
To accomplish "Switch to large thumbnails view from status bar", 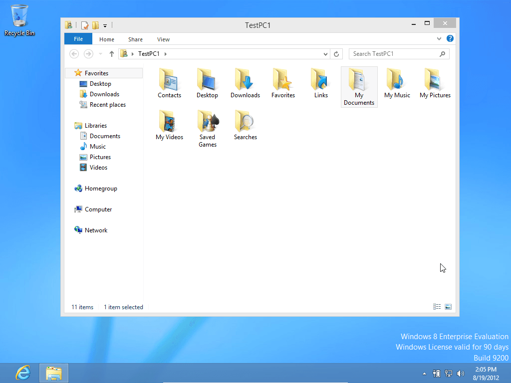I will pos(448,307).
